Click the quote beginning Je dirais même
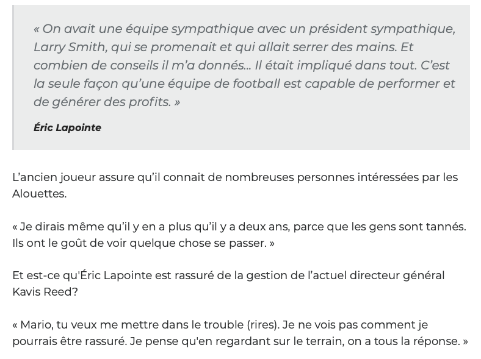This screenshot has height=359, width=481. (x=239, y=235)
